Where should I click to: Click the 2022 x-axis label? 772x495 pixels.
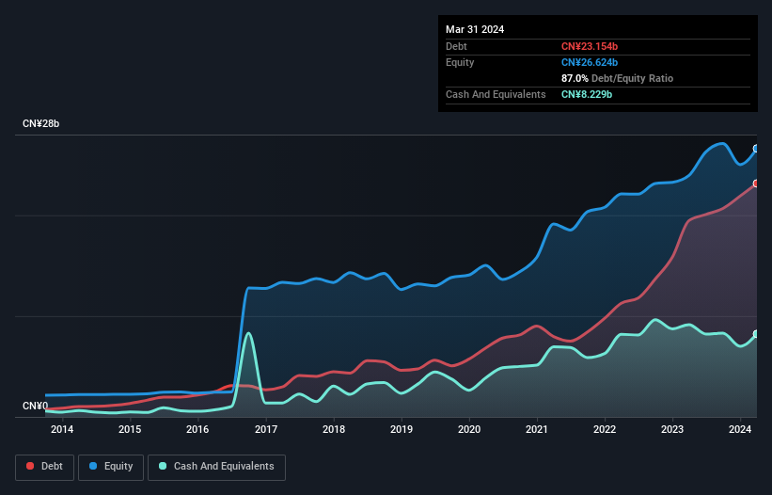[x=605, y=429]
